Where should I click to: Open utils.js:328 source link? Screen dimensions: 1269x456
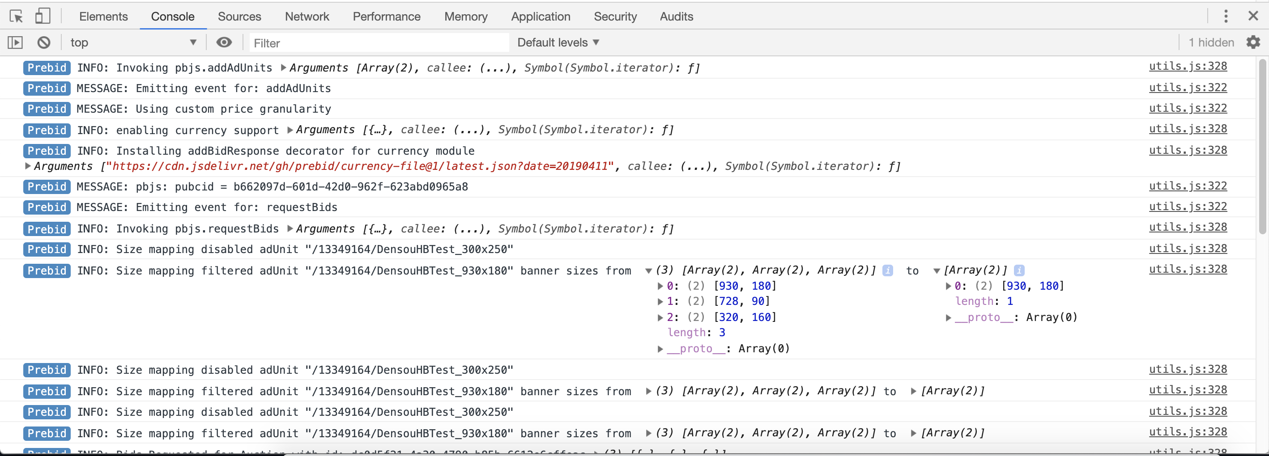[1188, 67]
